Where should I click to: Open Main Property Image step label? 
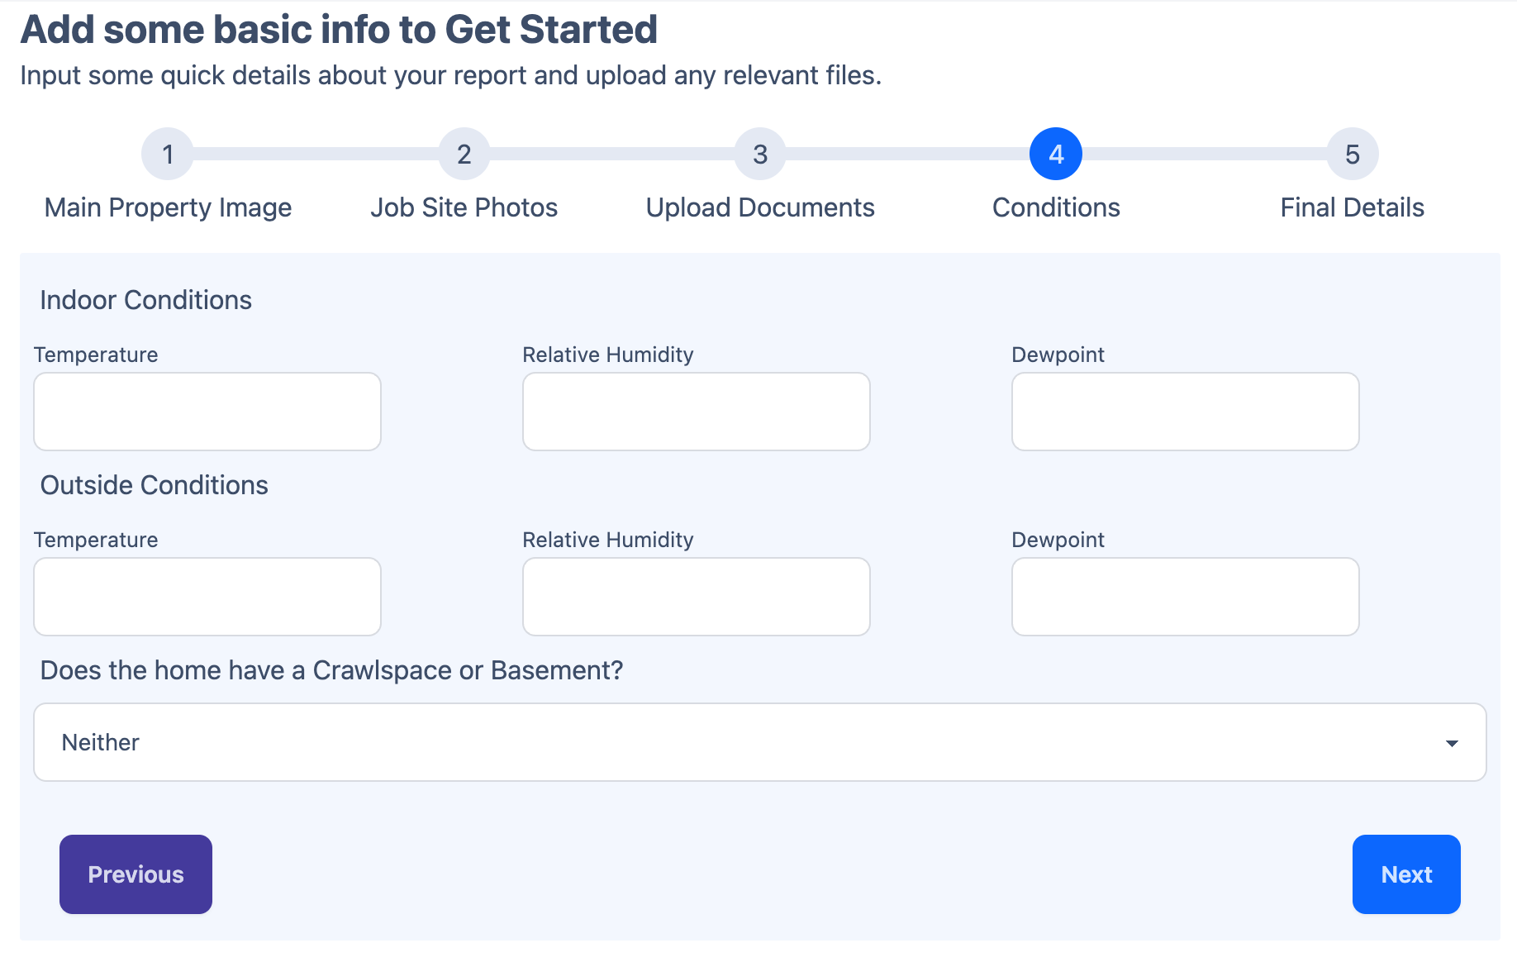click(168, 207)
